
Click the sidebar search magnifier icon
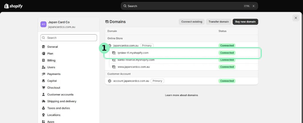[44, 38]
